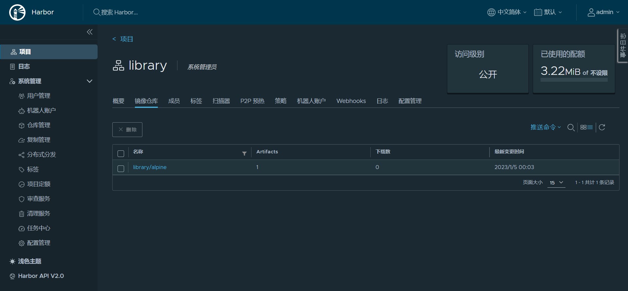The width and height of the screenshot is (628, 291).
Task: Sort by the 最新变更时间 column header
Action: [x=509, y=152]
